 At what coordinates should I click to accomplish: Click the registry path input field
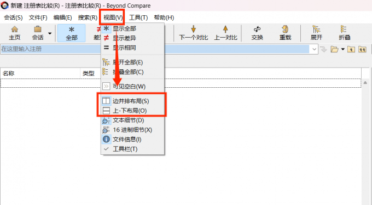pyautogui.click(x=155, y=49)
